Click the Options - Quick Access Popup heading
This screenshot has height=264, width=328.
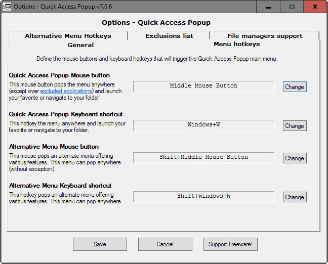click(156, 22)
